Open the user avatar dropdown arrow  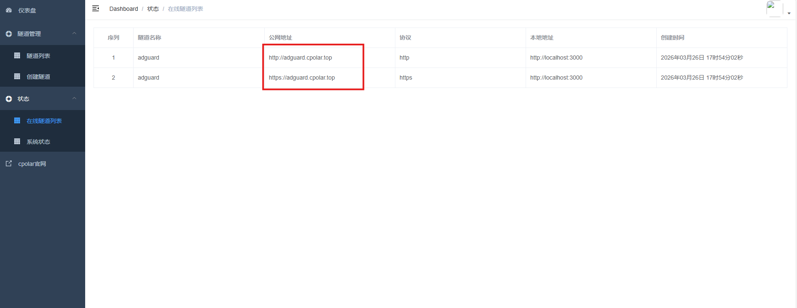click(789, 13)
